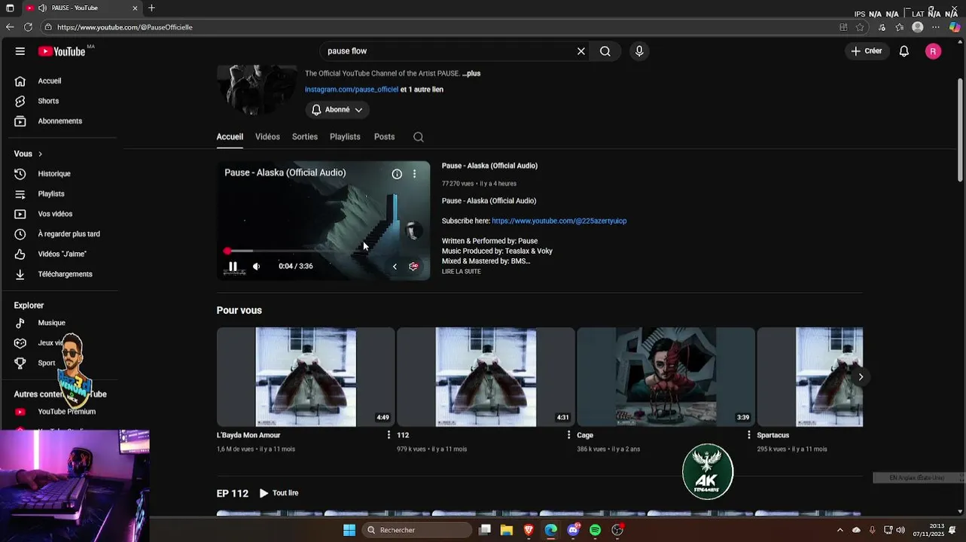Open the YouTube hamburger guide menu

tap(20, 51)
